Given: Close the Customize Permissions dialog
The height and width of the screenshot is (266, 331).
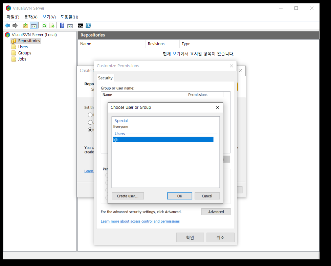Looking at the screenshot, I should pos(231,66).
